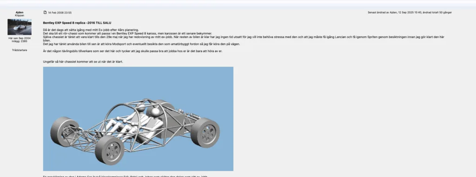476x177 pixels.
Task: Click the Här sen Sep 2004 text
Action: pos(20,38)
